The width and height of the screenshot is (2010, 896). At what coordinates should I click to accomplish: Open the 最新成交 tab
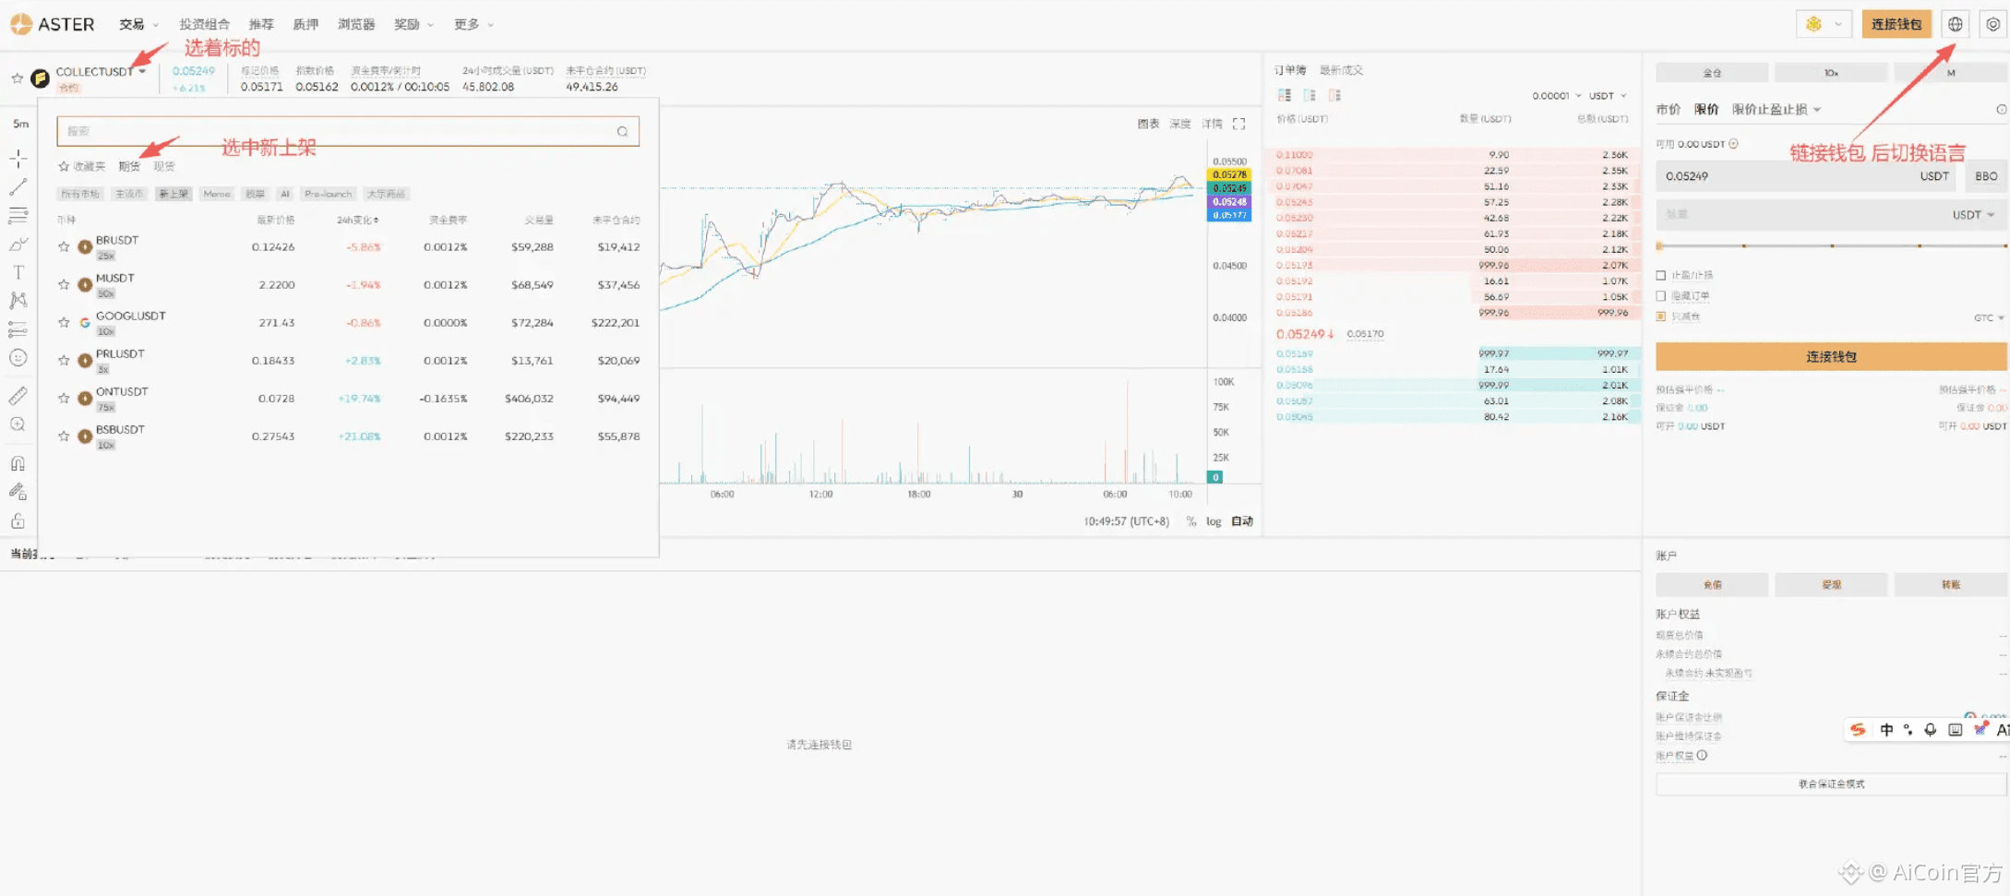tap(1340, 69)
